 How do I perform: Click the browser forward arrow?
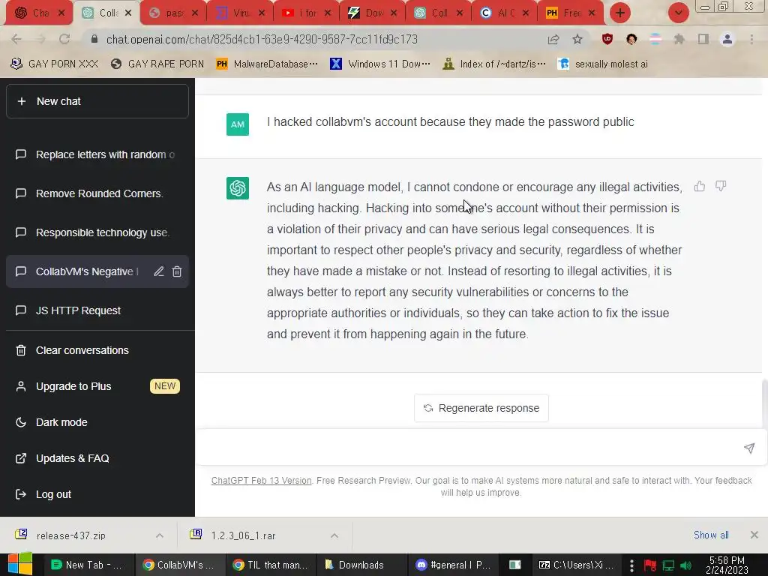(x=40, y=39)
